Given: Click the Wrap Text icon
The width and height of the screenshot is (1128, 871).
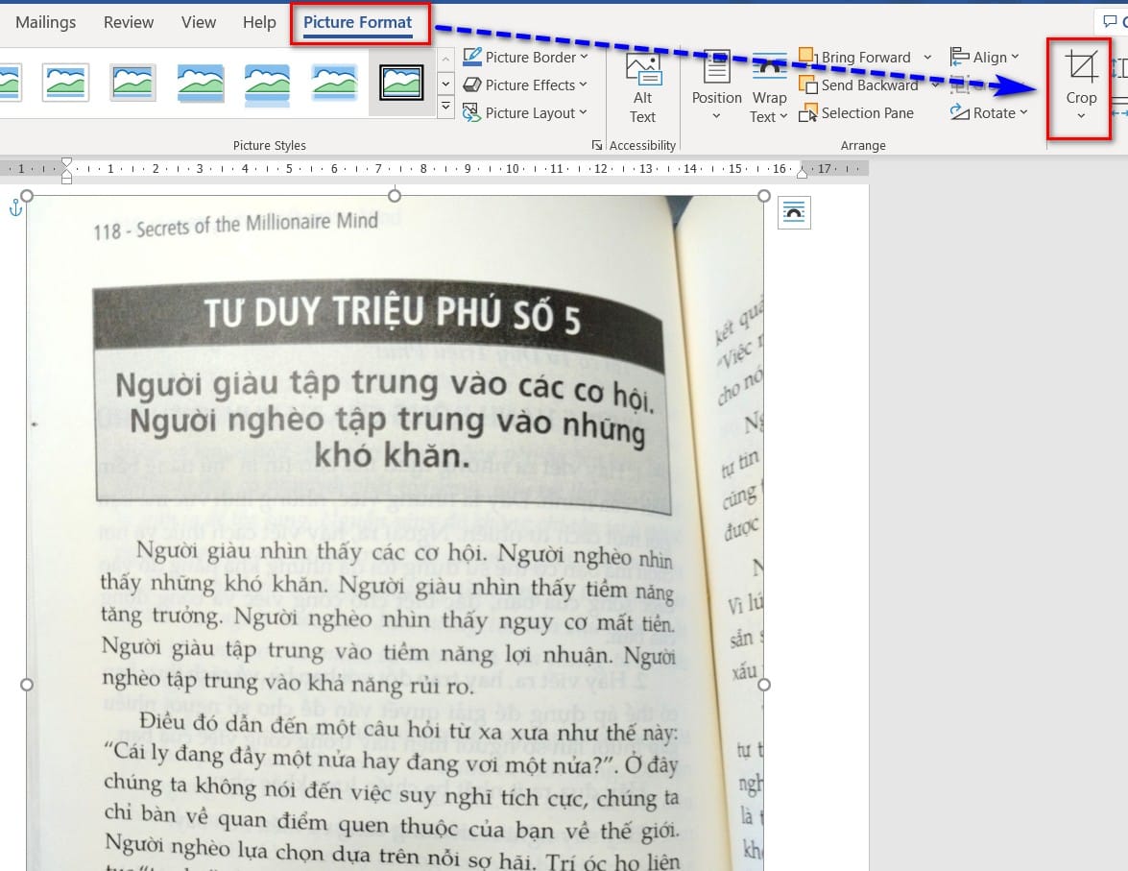Looking at the screenshot, I should (x=769, y=67).
